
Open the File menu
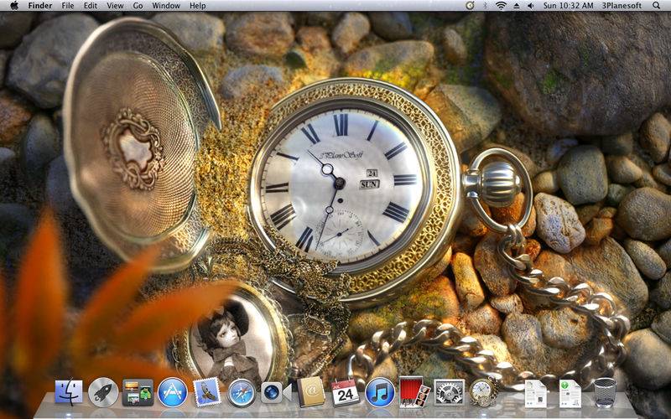[x=67, y=6]
